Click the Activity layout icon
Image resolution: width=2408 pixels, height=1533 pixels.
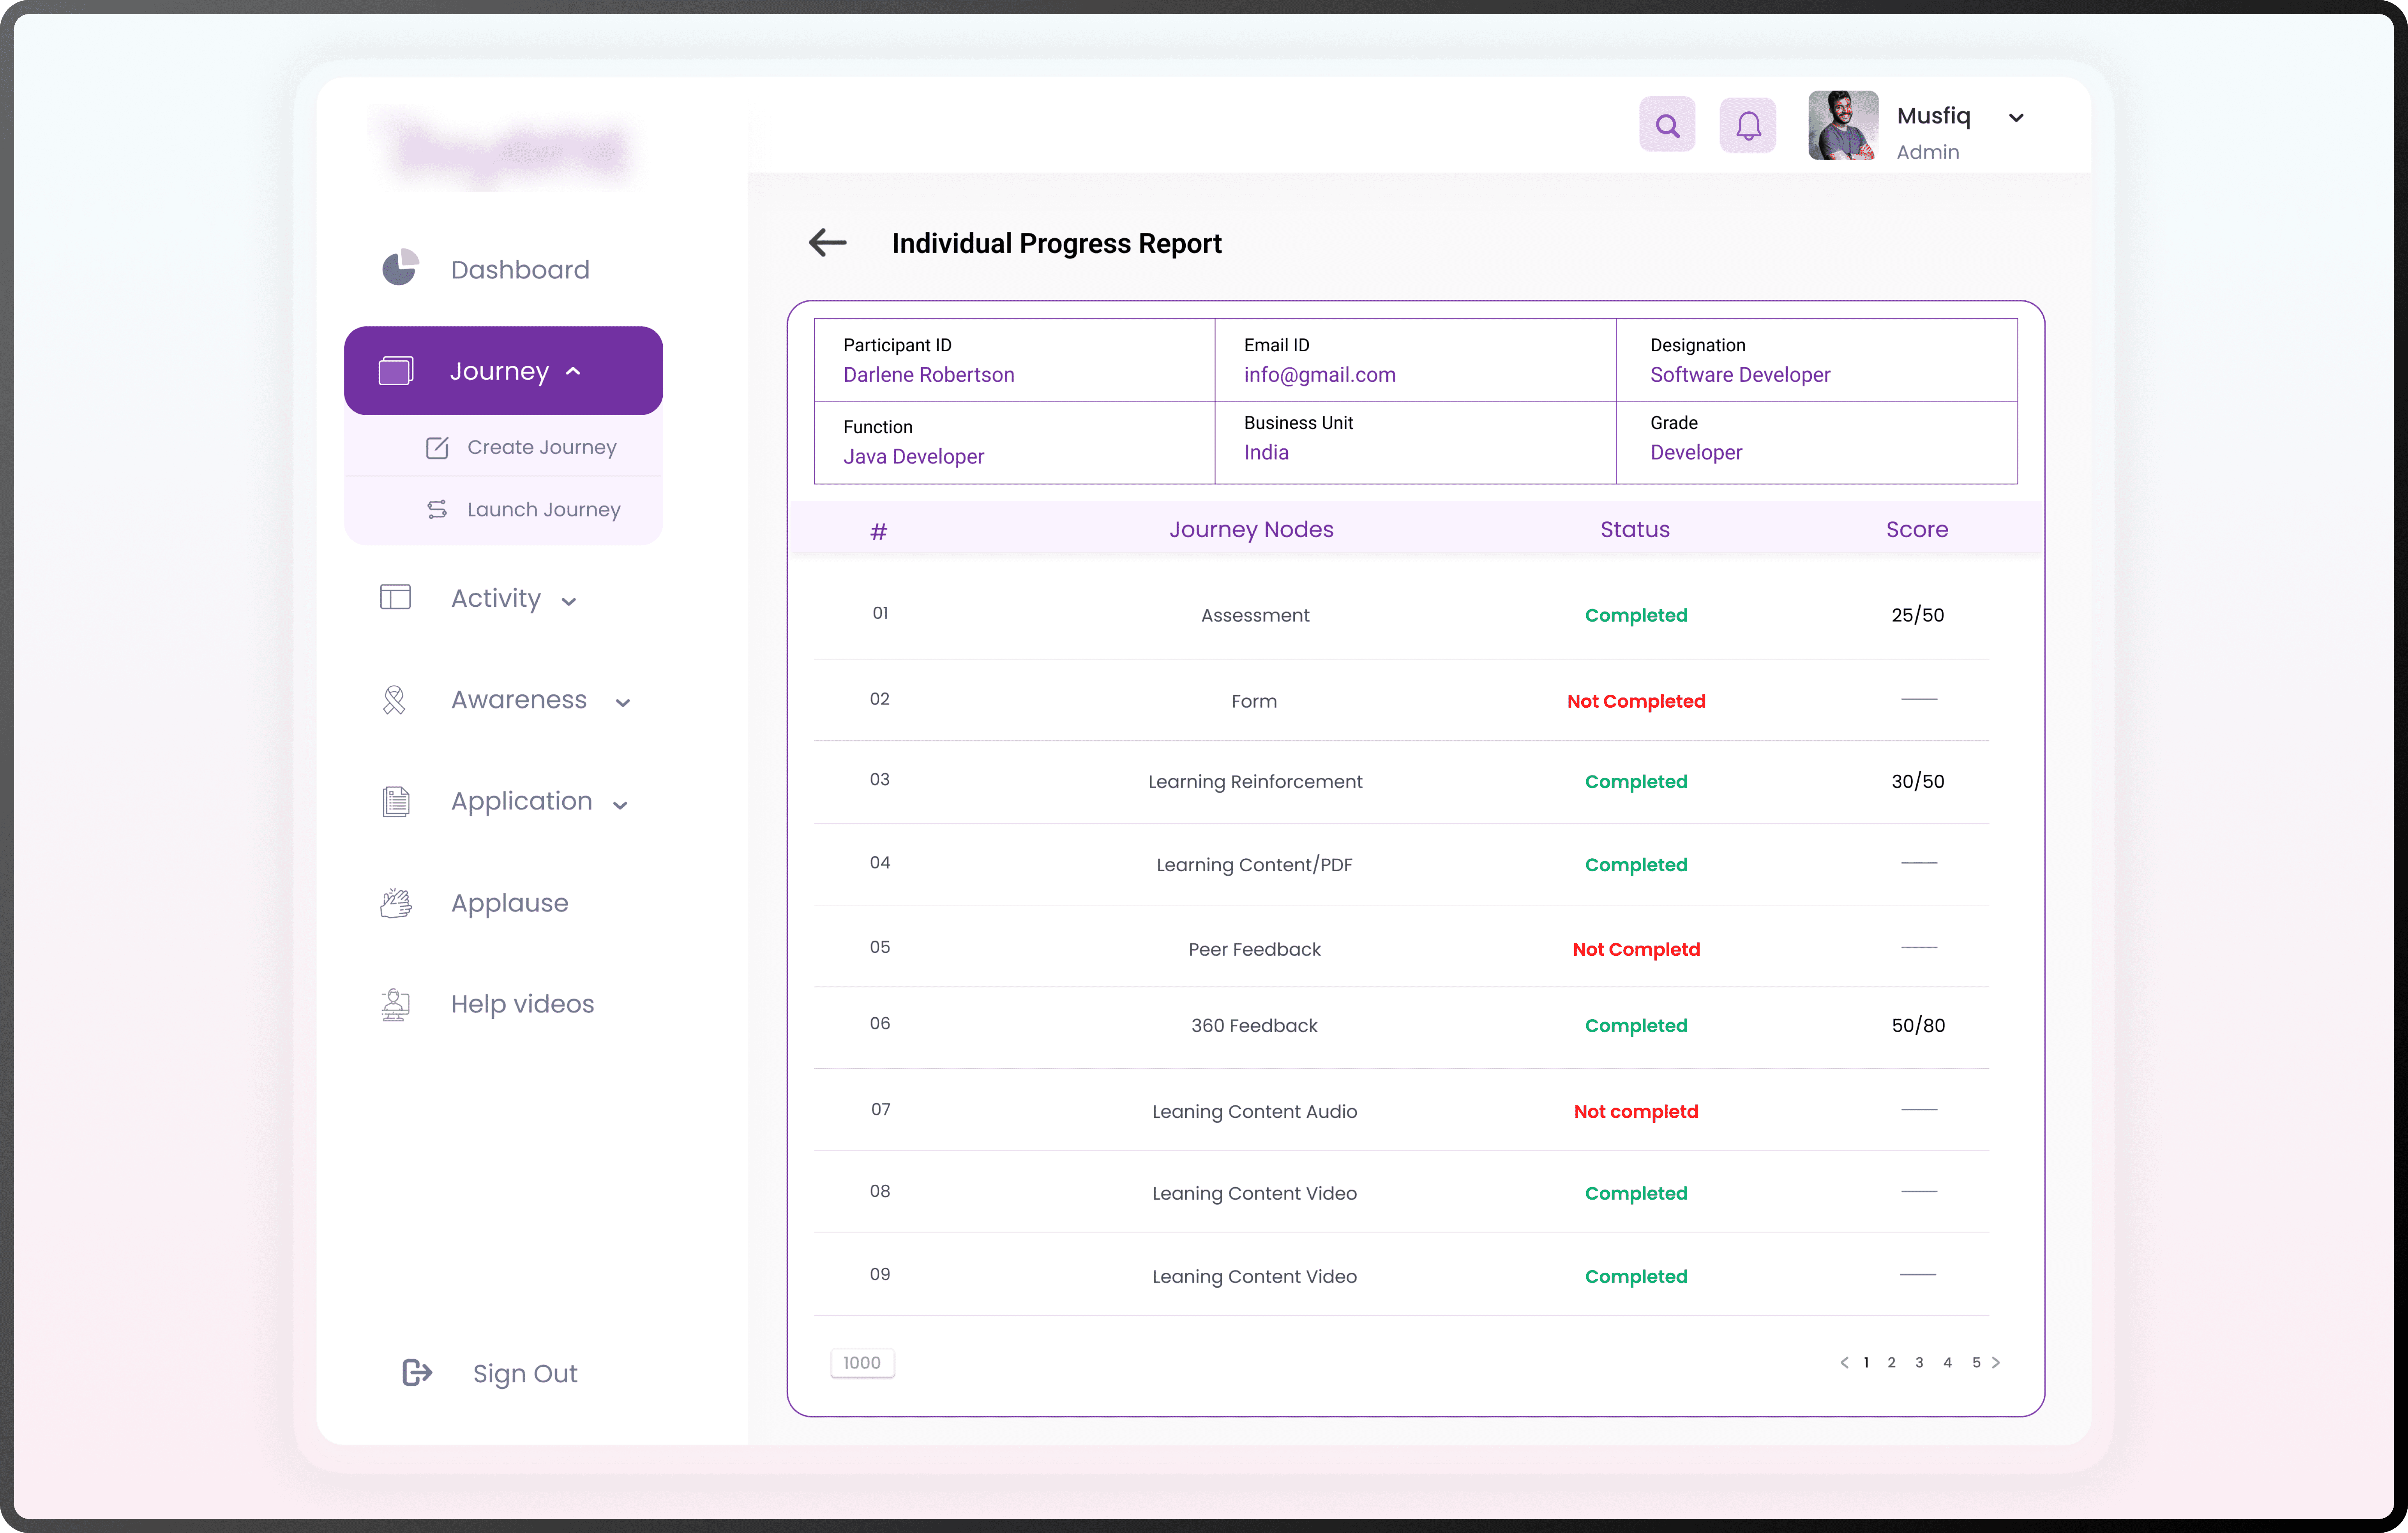click(395, 597)
